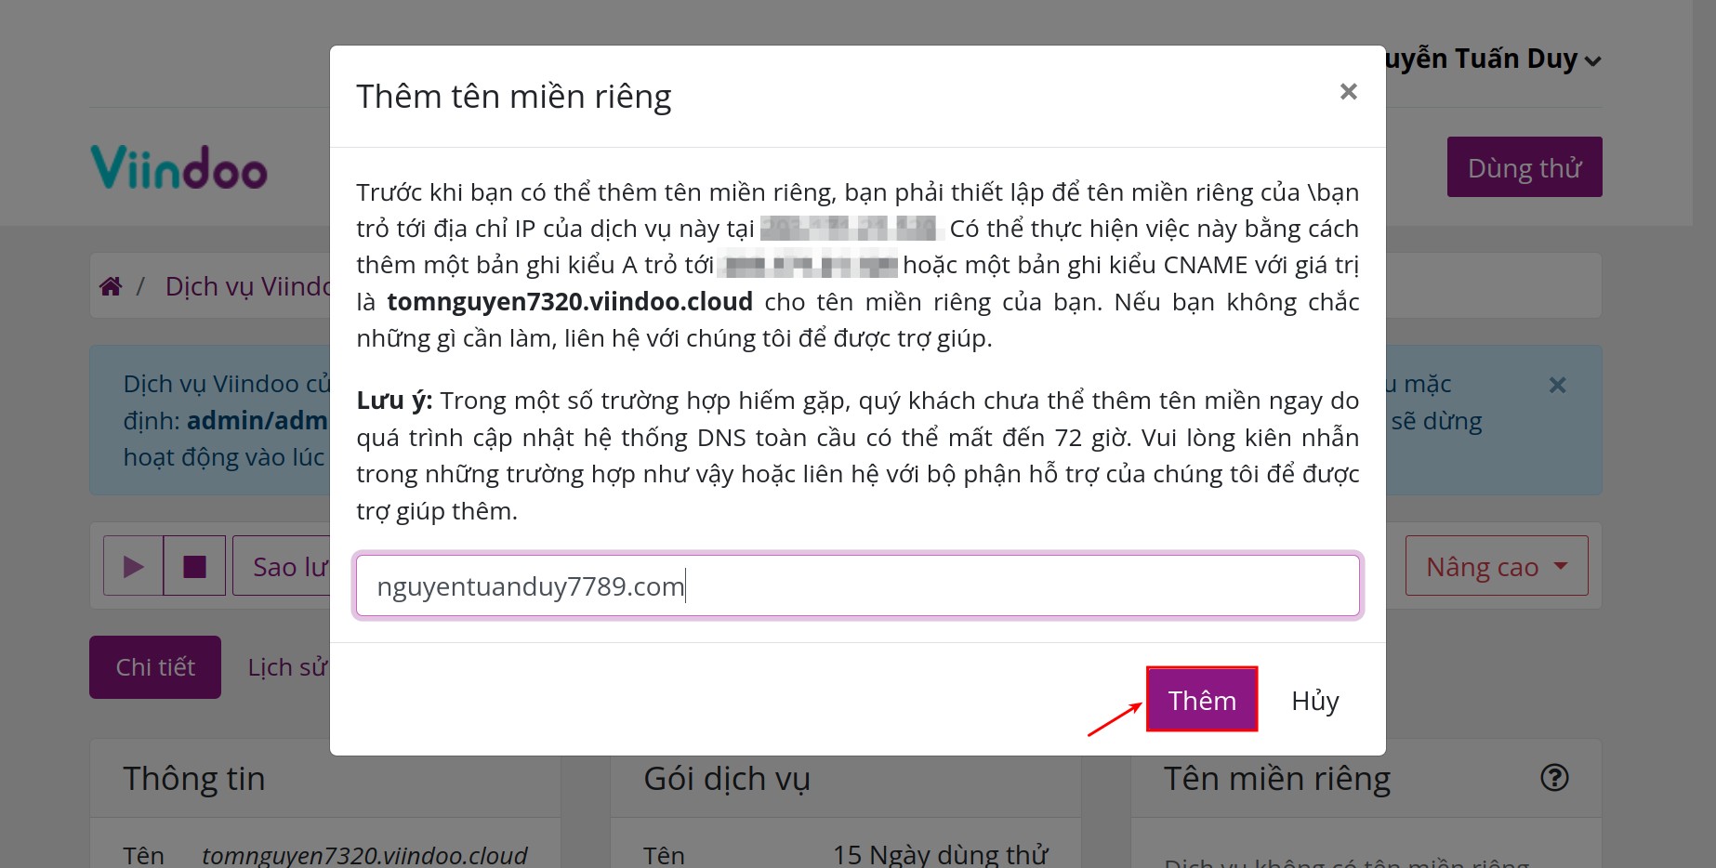Close the 'Thêm tên miền riêng' dialog
This screenshot has height=868, width=1716.
pyautogui.click(x=1348, y=91)
